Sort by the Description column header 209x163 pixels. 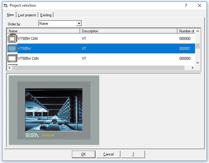click(129, 31)
